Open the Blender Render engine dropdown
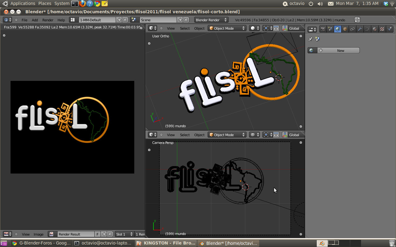 click(211, 20)
